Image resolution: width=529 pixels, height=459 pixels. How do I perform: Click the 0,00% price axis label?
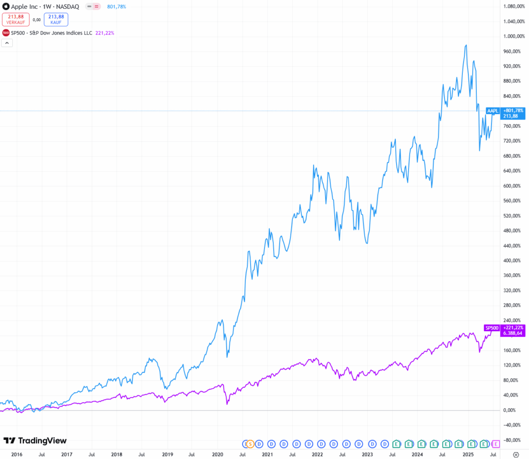click(x=509, y=410)
